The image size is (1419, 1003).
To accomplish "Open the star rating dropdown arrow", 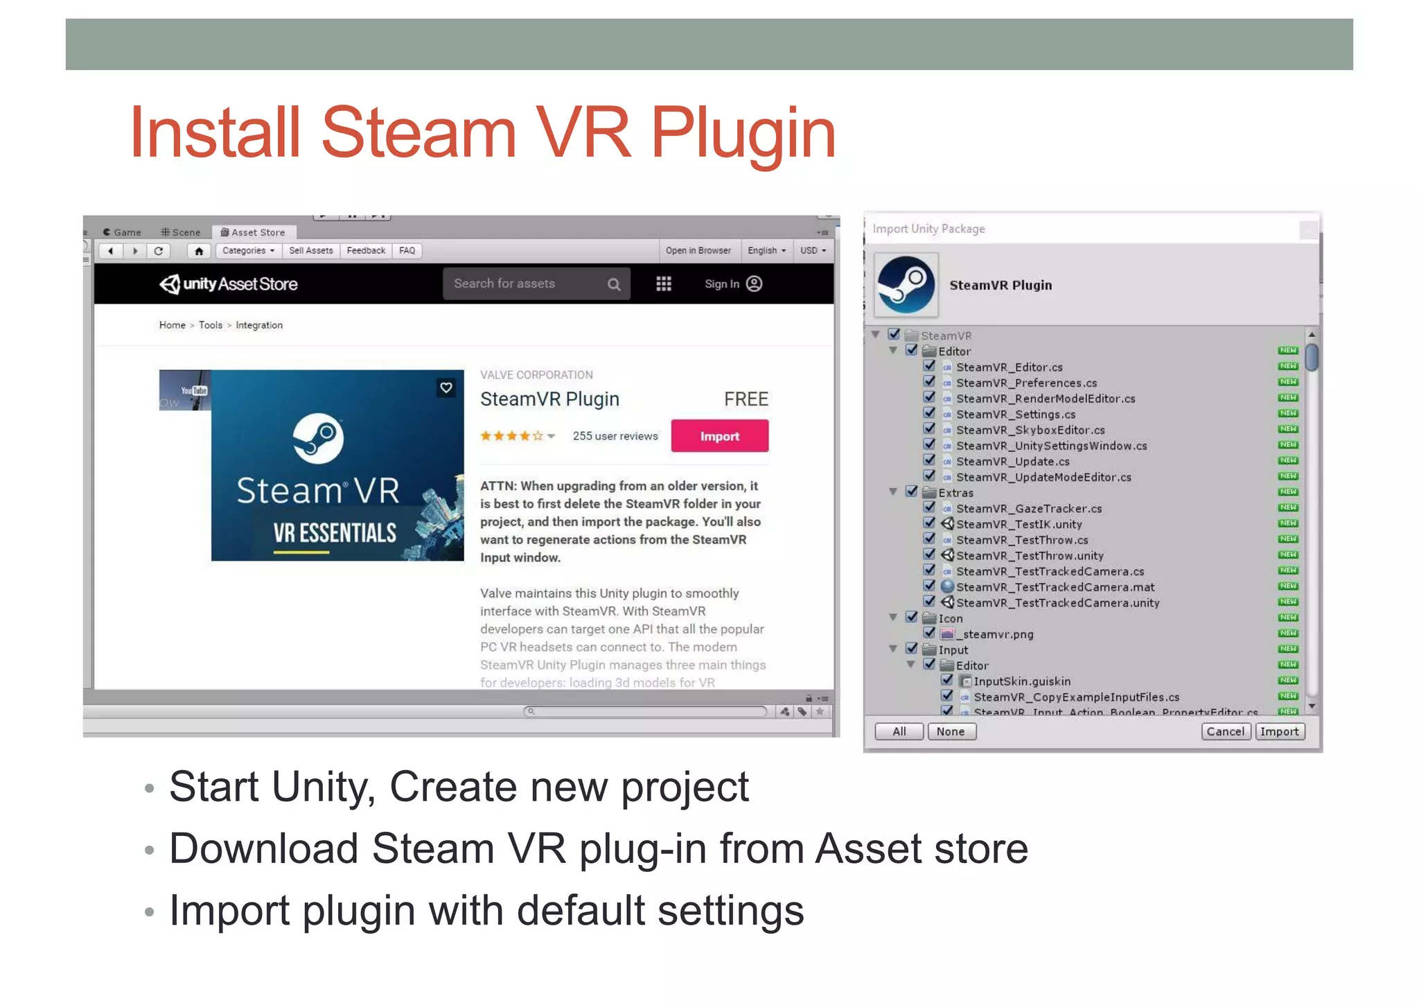I will pyautogui.click(x=552, y=437).
